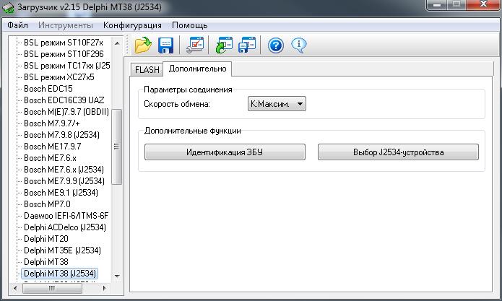Image resolution: width=502 pixels, height=301 pixels.
Task: Save with the blue floppy disk icon
Action: (x=165, y=45)
